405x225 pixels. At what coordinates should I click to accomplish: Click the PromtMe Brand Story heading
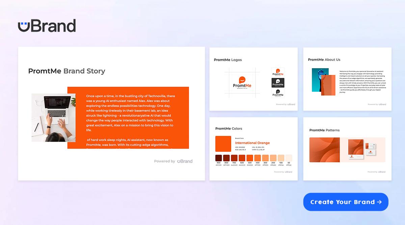point(66,71)
